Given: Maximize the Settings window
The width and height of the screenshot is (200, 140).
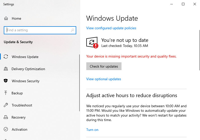Looking at the screenshot, I should tap(183, 4).
